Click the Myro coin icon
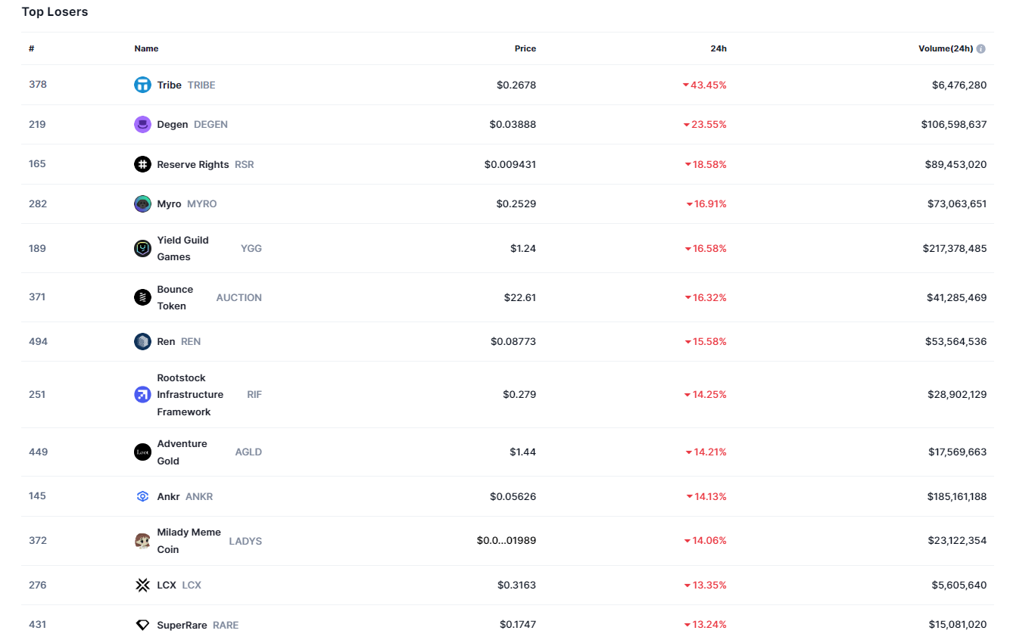 pyautogui.click(x=142, y=204)
